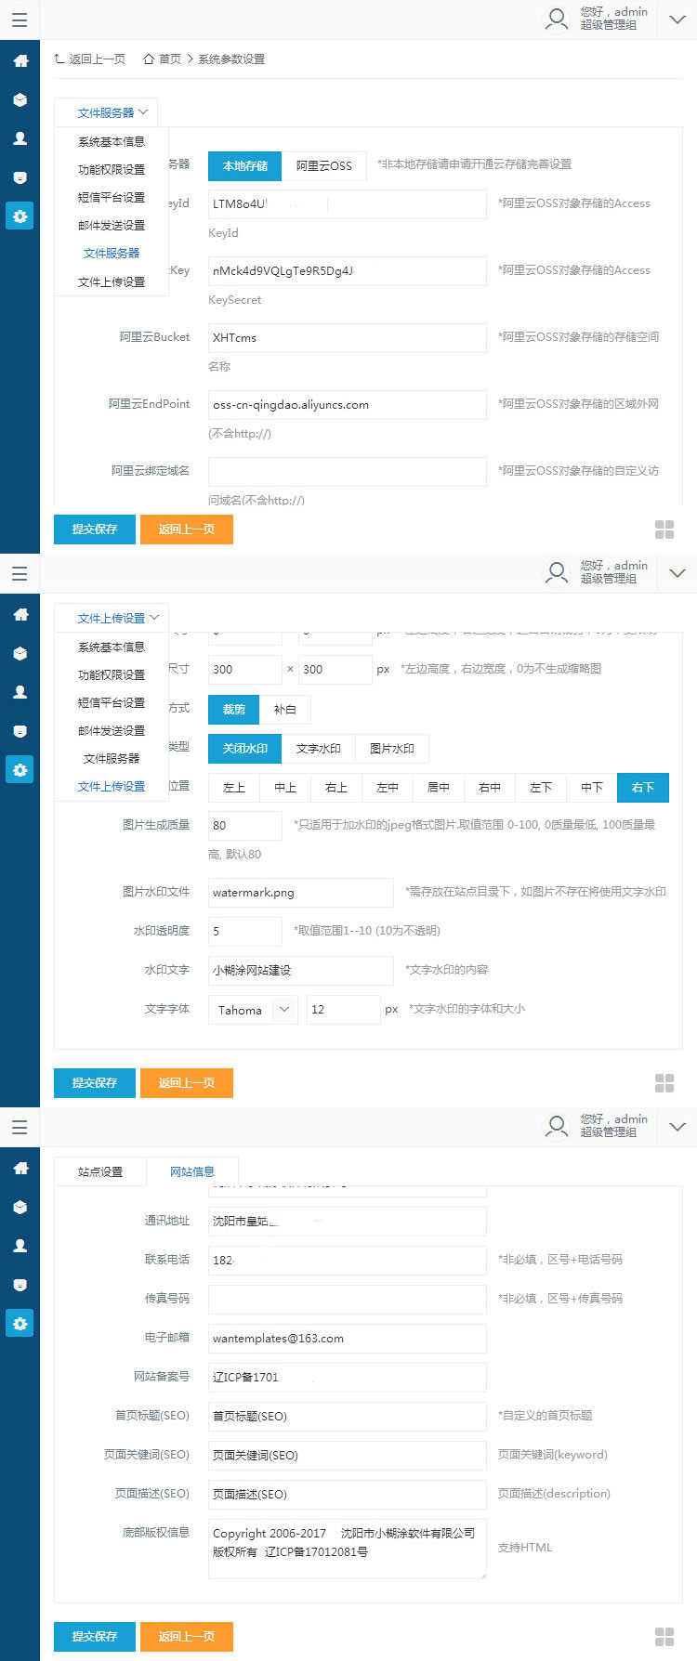Image resolution: width=697 pixels, height=1661 pixels.
Task: Click settings gear icon on the 文件服务器 page
Action: tap(20, 216)
